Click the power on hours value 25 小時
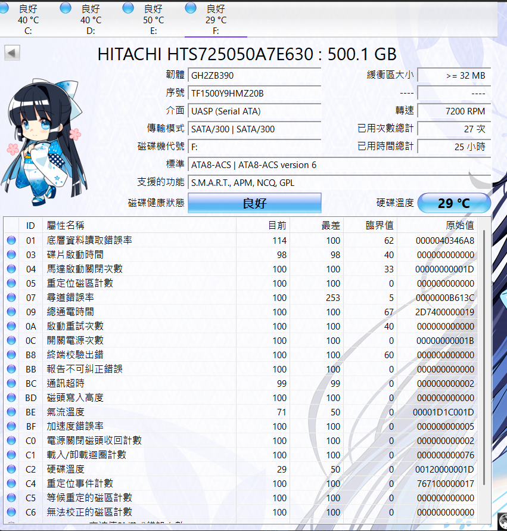 (454, 147)
